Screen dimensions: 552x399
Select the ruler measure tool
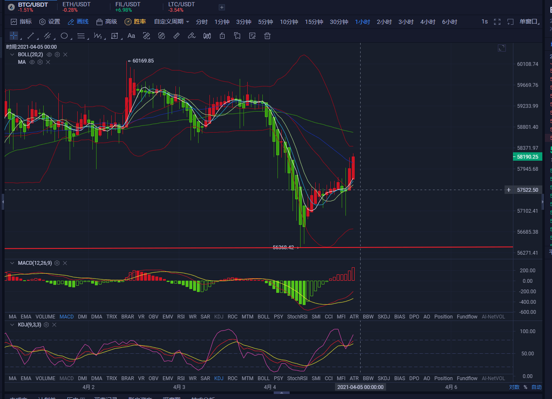tap(176, 36)
